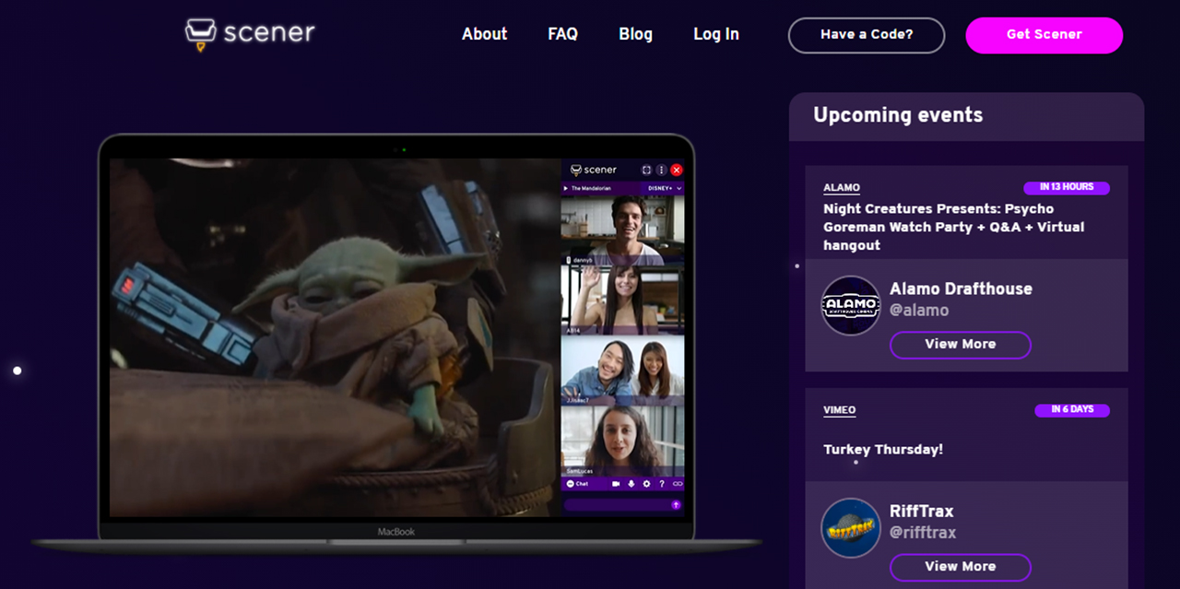Open the Blog link
The image size is (1180, 589).
(x=636, y=34)
